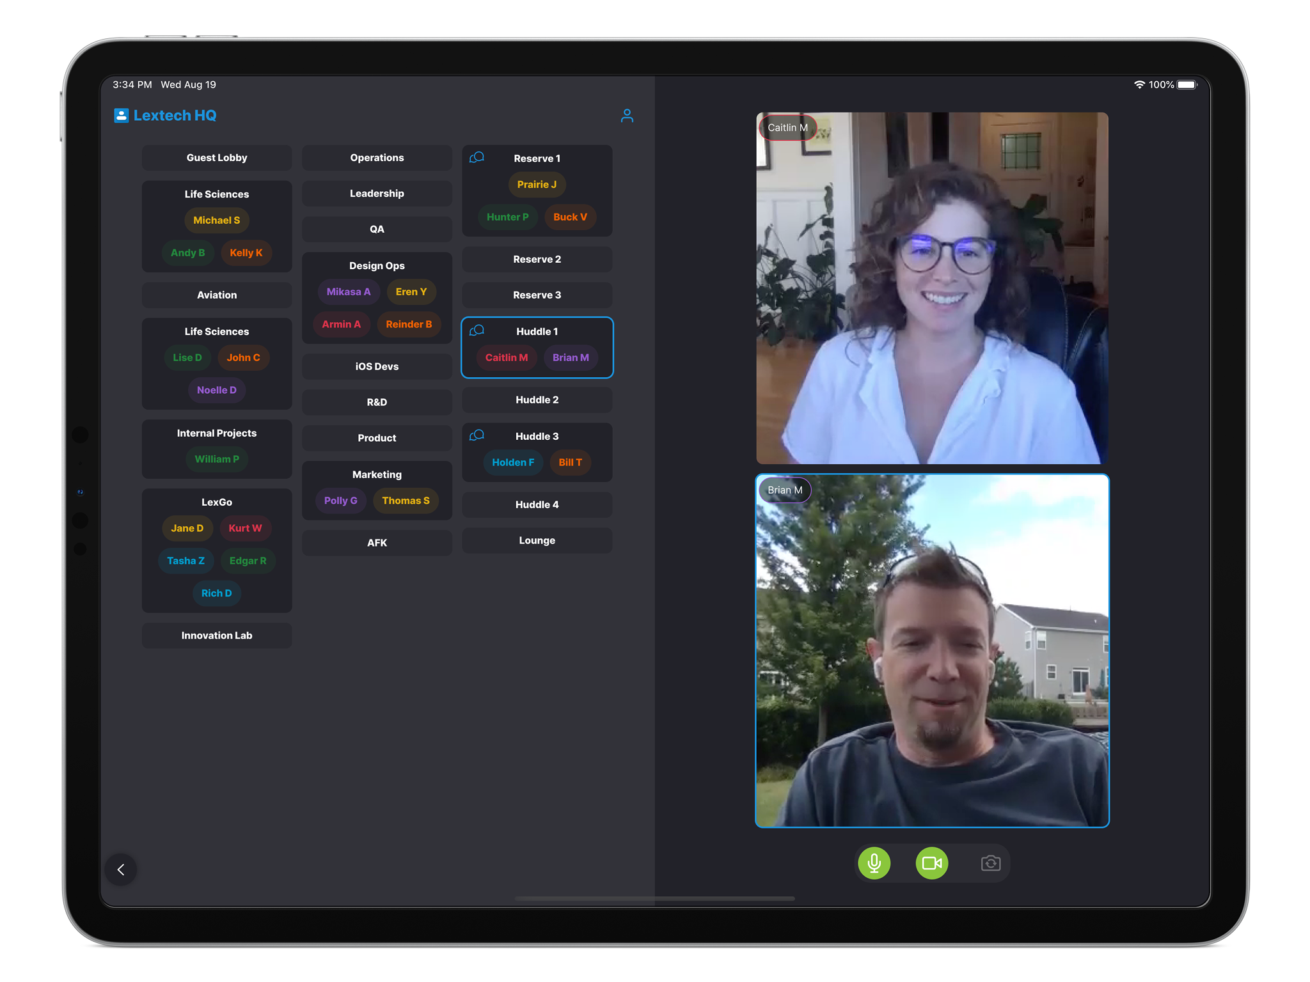Image resolution: width=1310 pixels, height=982 pixels.
Task: Enter the Lounge room
Action: (x=537, y=541)
